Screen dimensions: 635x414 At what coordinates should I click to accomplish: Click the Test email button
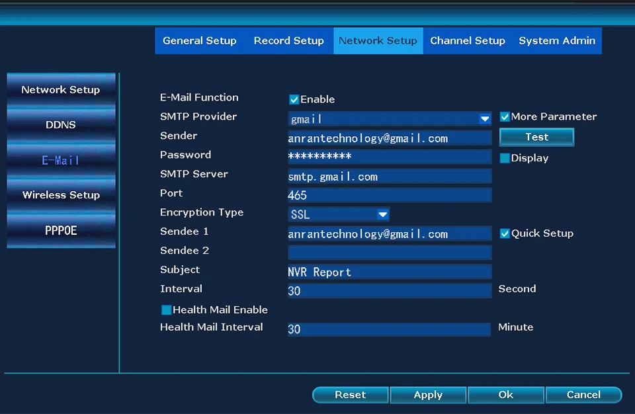(x=536, y=137)
